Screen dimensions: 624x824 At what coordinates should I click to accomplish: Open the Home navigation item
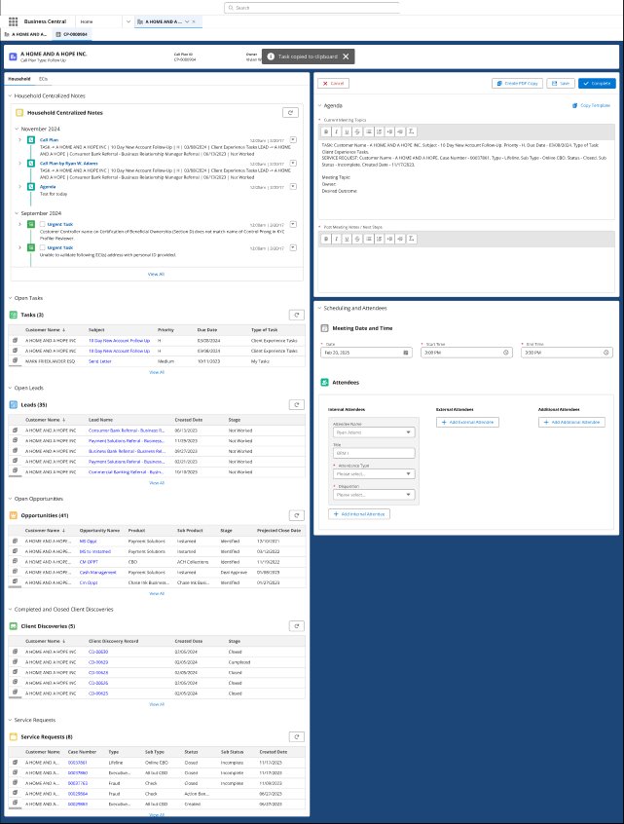[87, 21]
